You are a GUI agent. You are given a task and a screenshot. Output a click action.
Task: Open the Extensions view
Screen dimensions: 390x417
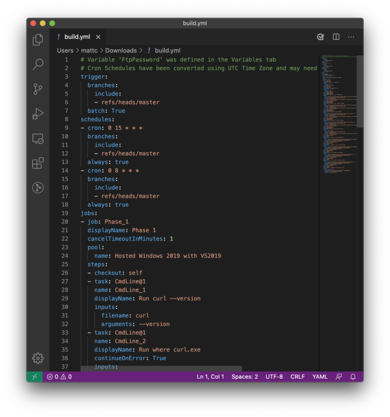pos(37,163)
